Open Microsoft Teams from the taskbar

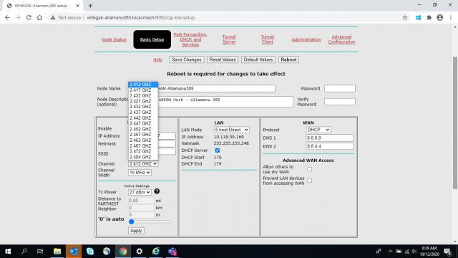pos(172,252)
